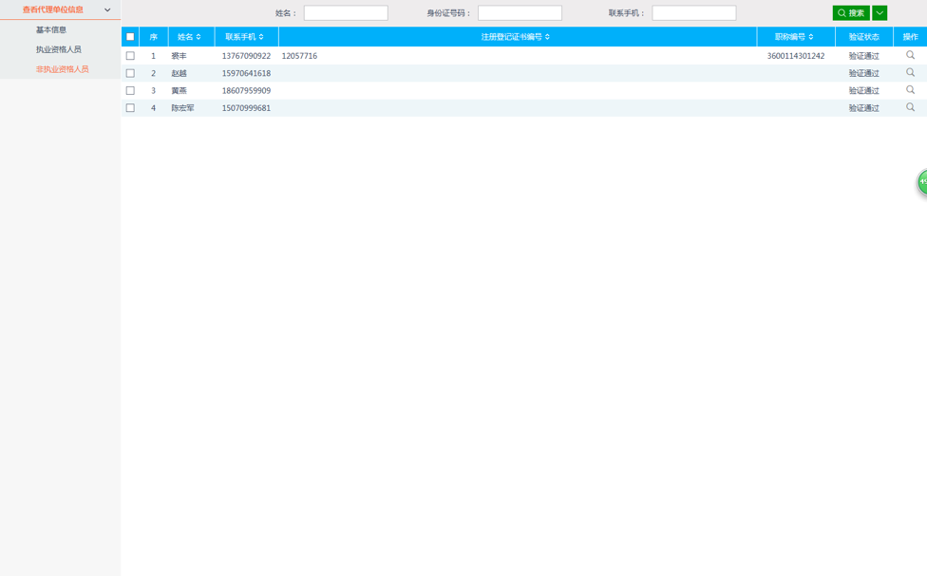927x576 pixels.
Task: Click the green floating badge at right edge
Action: click(x=921, y=182)
